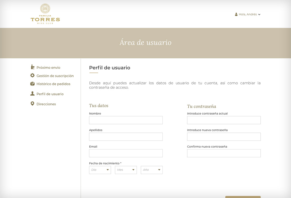Open the Día birth date dropdown

tap(100, 170)
